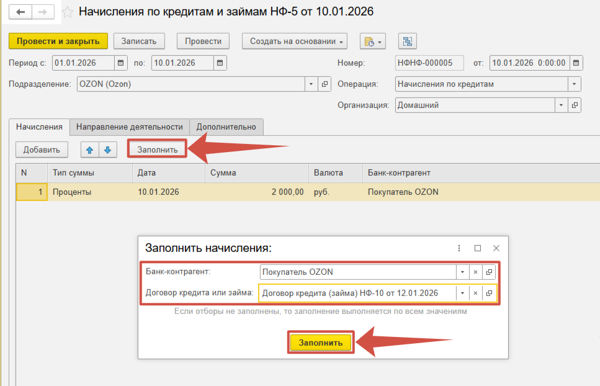
Task: Add document to favorites with star icon
Action: pos(68,12)
